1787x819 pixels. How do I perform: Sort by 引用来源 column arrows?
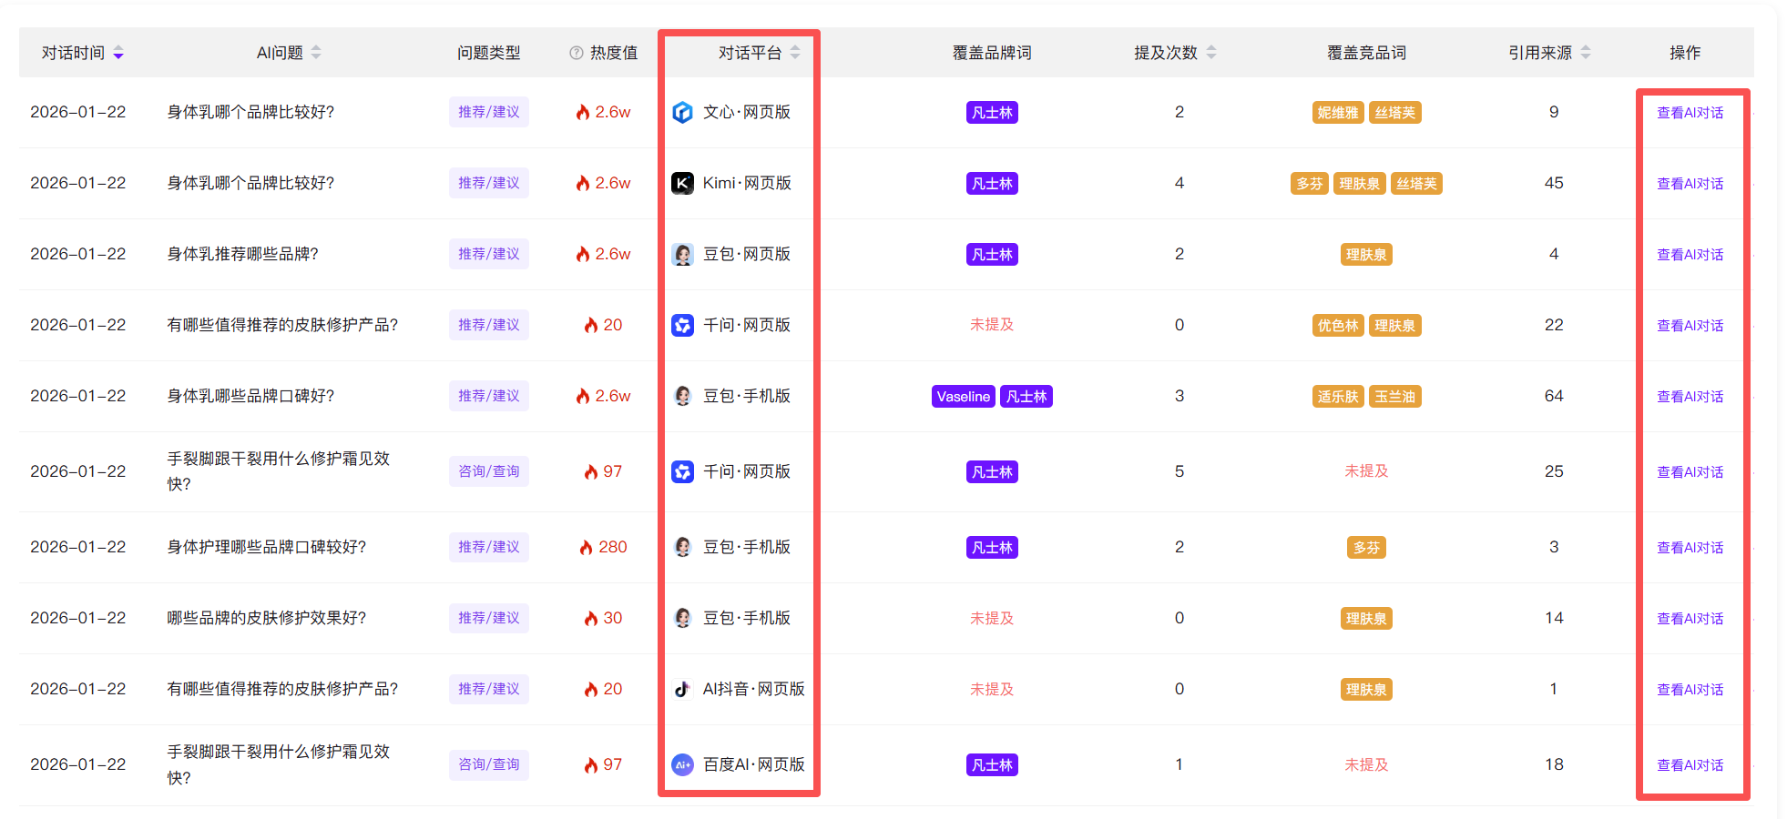[x=1586, y=53]
